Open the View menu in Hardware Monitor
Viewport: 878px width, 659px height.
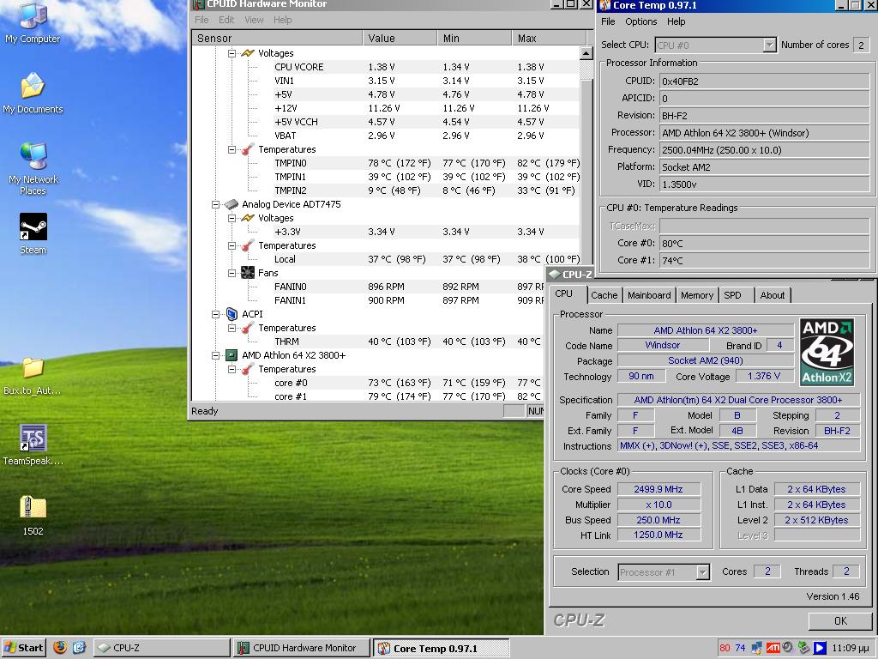coord(254,20)
